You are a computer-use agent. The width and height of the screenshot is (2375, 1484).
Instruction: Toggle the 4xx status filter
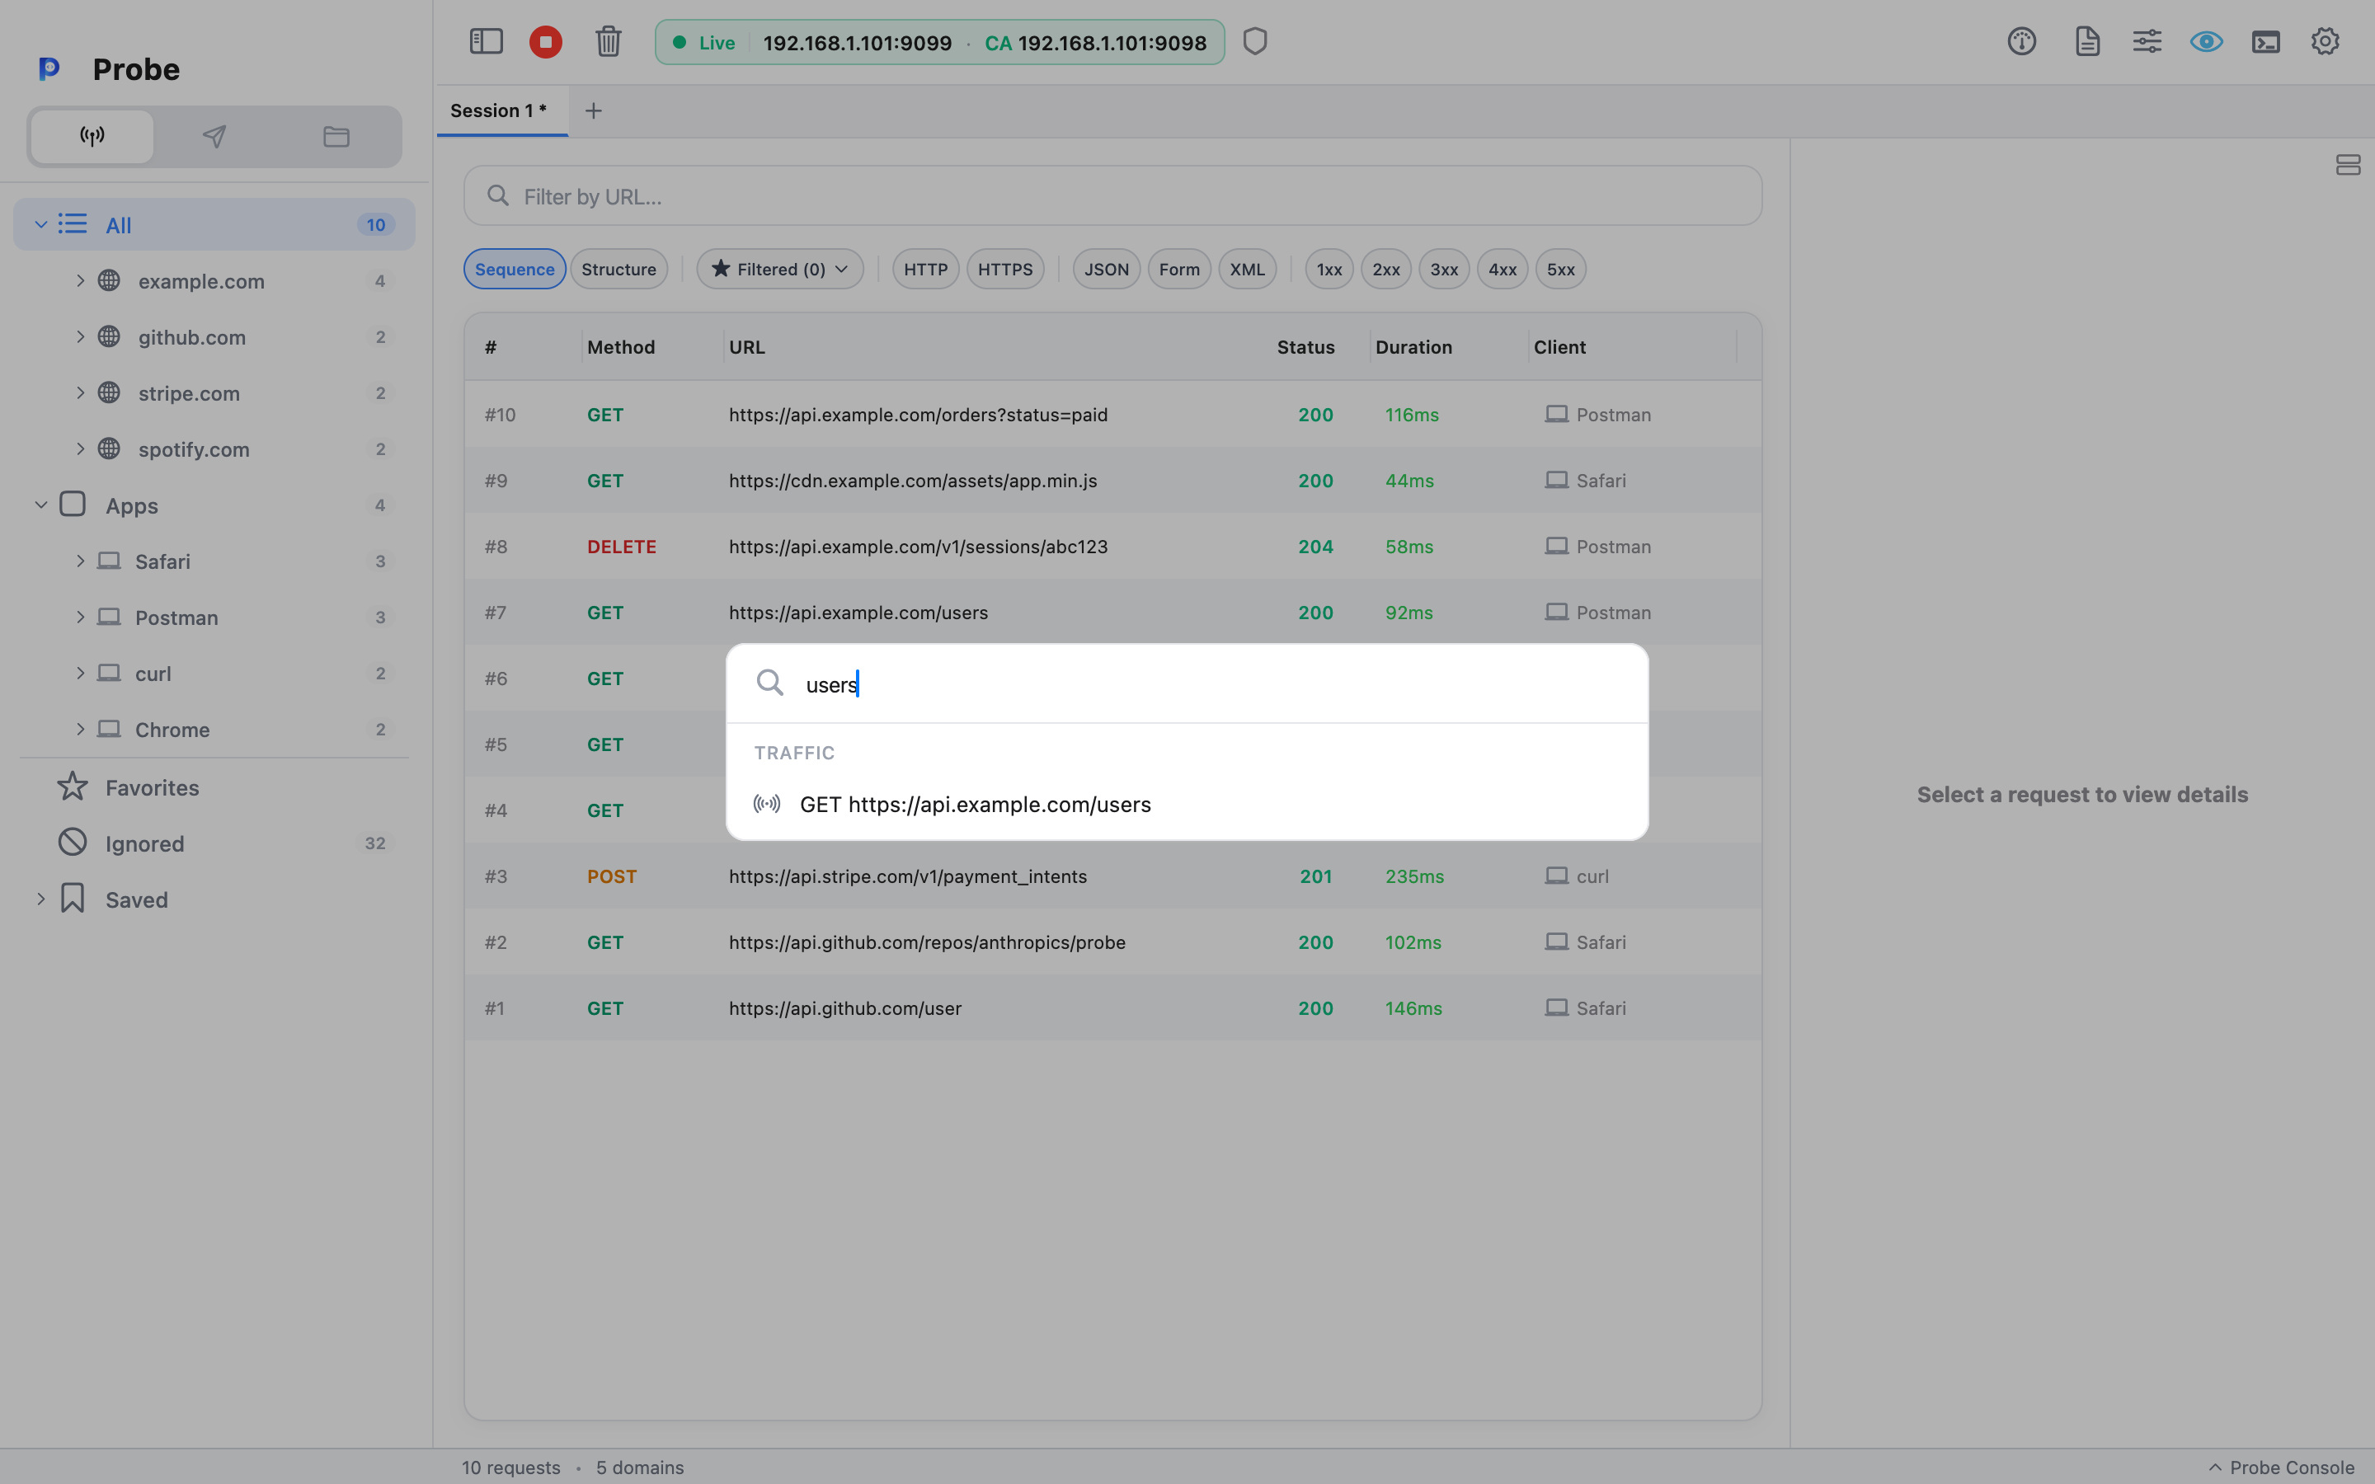tap(1503, 269)
